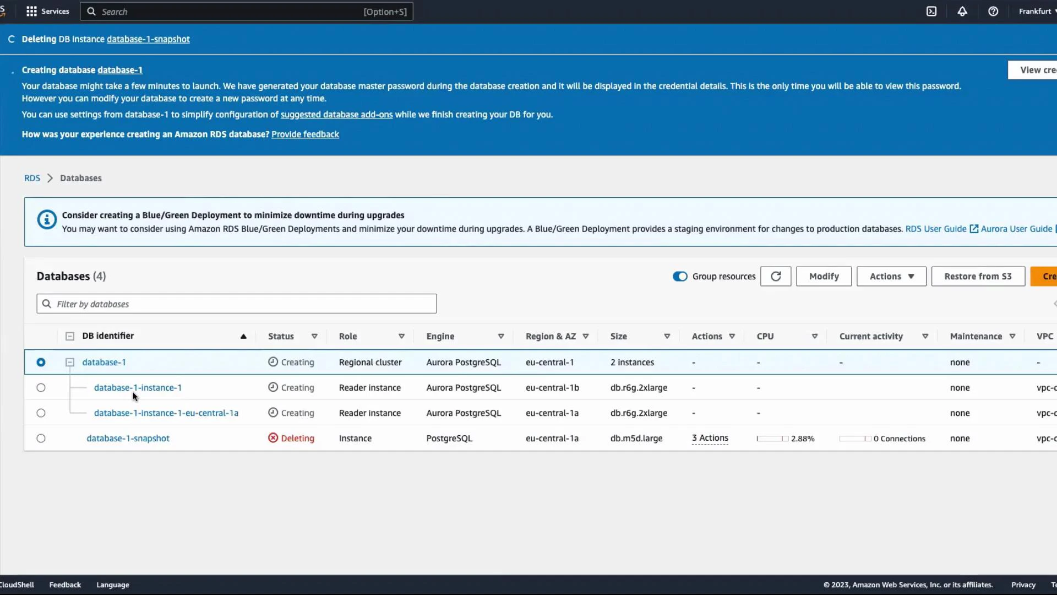This screenshot has height=595, width=1057.
Task: Select the database-1-snapshot radio button
Action: pos(41,438)
